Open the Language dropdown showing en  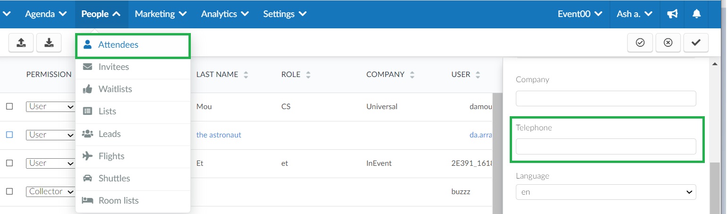tap(606, 192)
